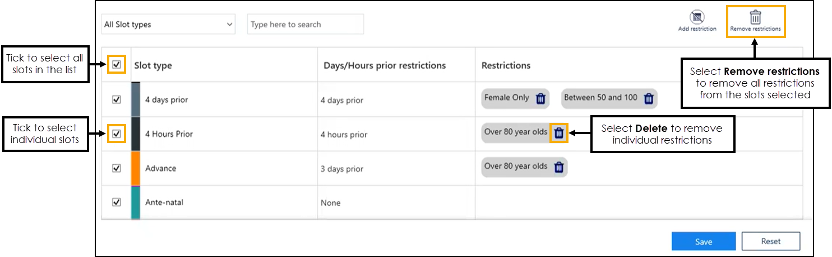Click the orange Advance slot color bar
The width and height of the screenshot is (832, 257).
(x=135, y=168)
